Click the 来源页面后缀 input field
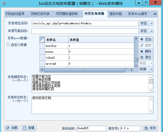 click(x=85, y=31)
